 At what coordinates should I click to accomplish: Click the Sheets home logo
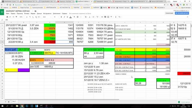coord(2,12)
